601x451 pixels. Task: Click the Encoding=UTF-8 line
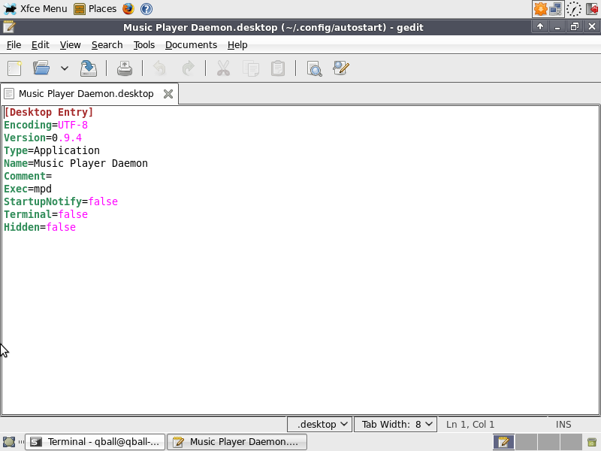tap(46, 125)
